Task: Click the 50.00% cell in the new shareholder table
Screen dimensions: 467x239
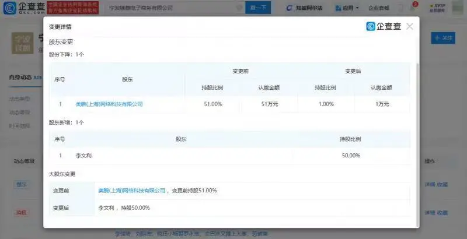Action: pyautogui.click(x=351, y=156)
